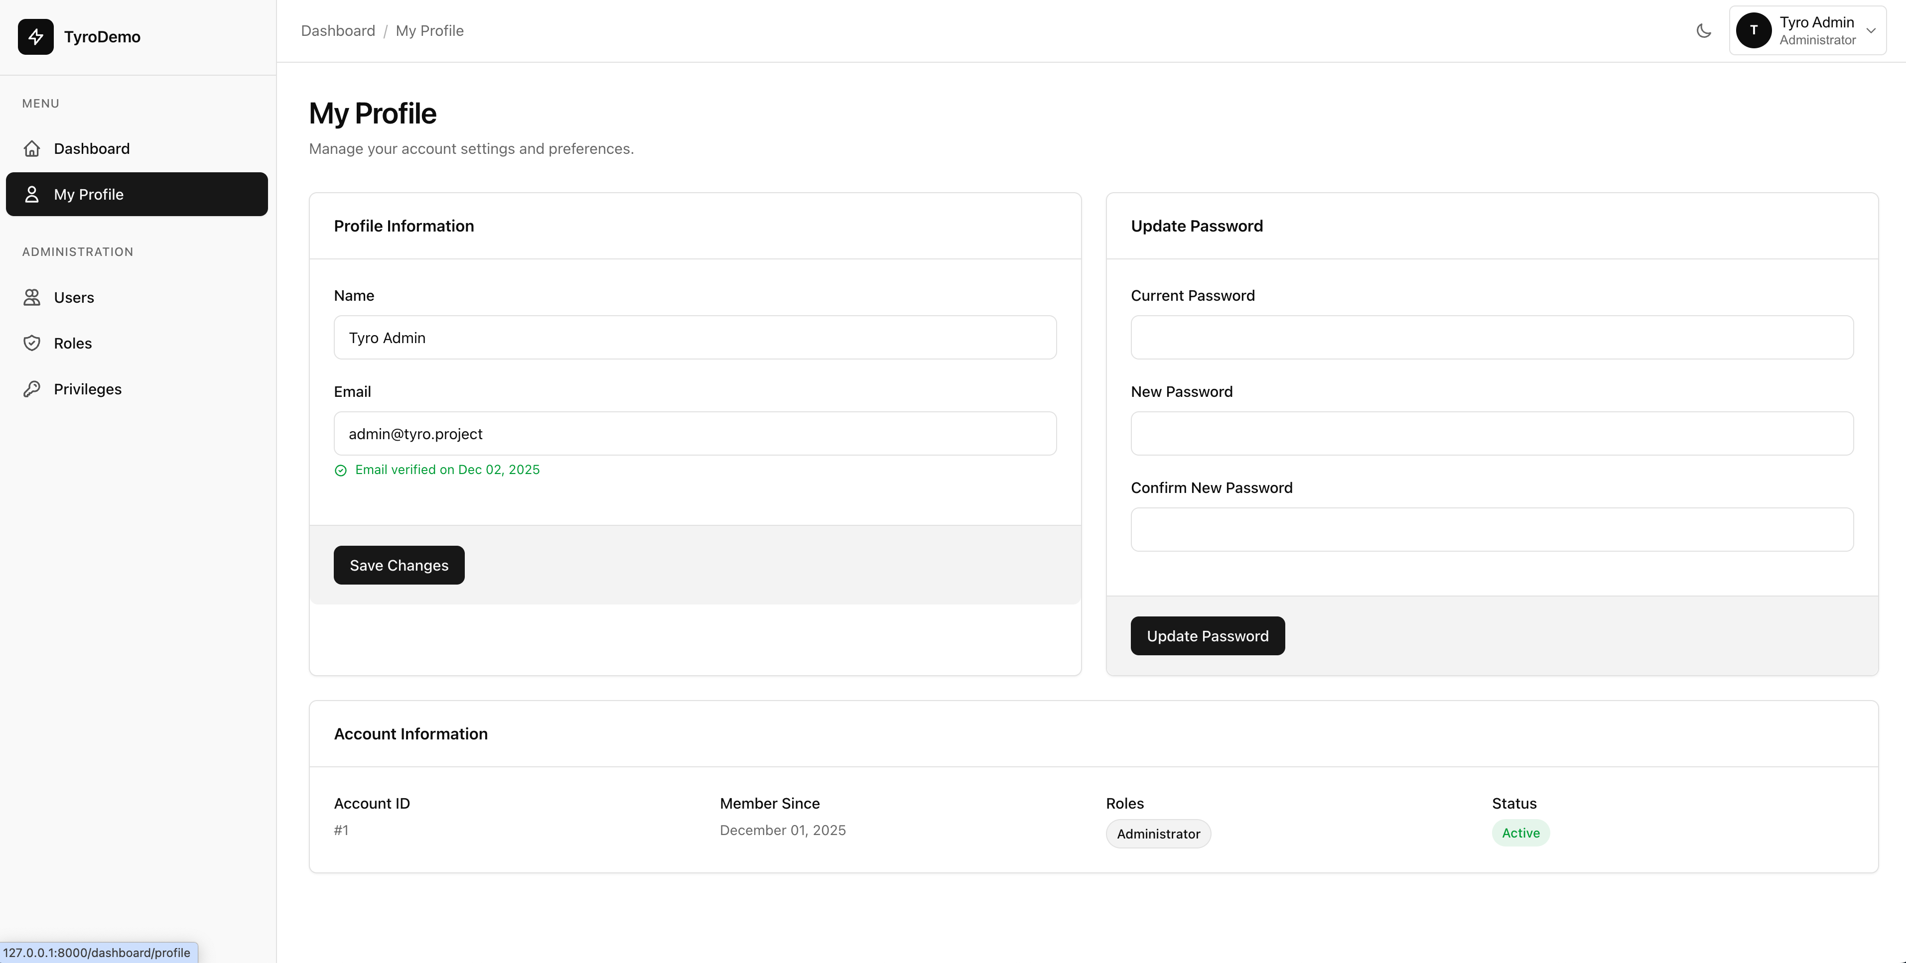Screen dimensions: 1906x963
Task: Open the Users menu item
Action: click(74, 297)
